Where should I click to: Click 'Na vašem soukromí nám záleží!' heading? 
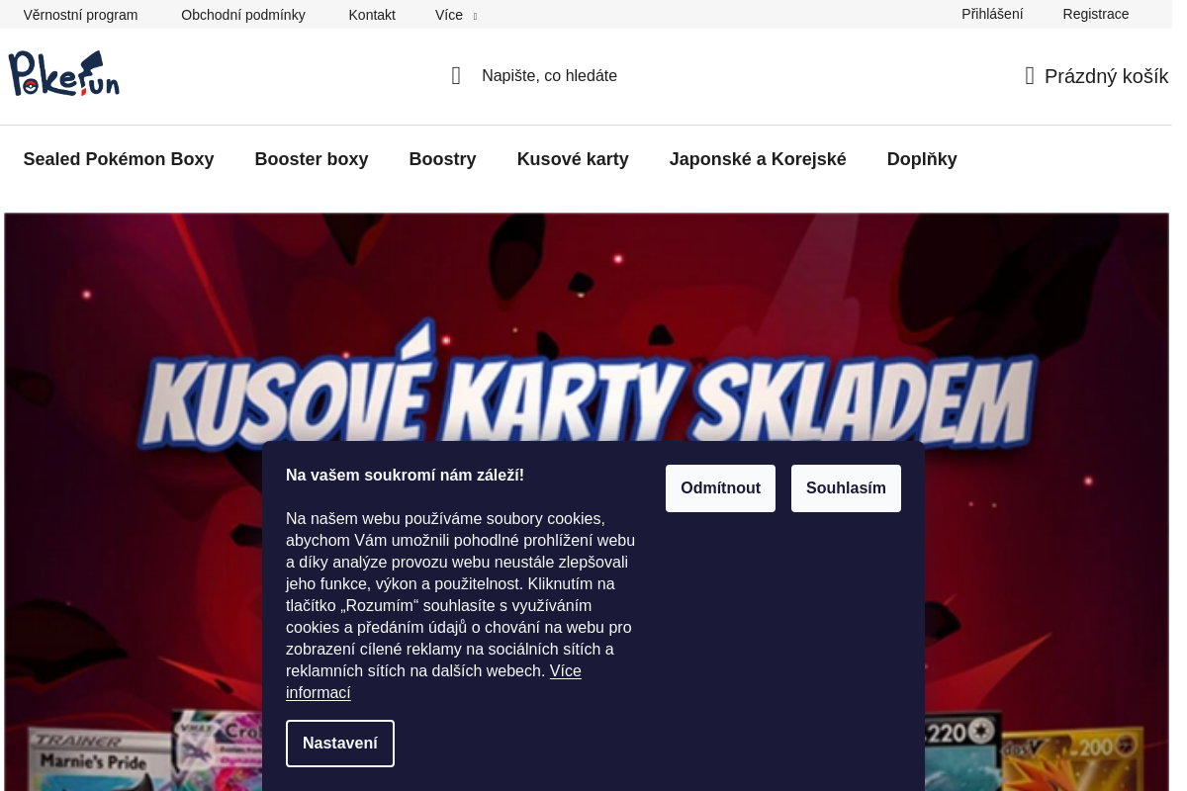point(405,476)
